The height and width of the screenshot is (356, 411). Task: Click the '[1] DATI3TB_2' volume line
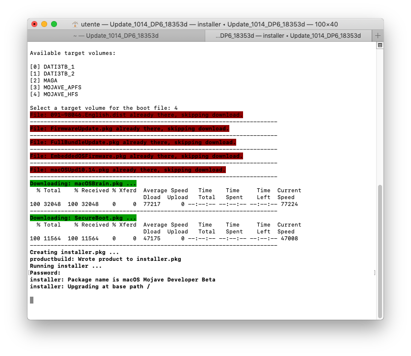coord(52,74)
